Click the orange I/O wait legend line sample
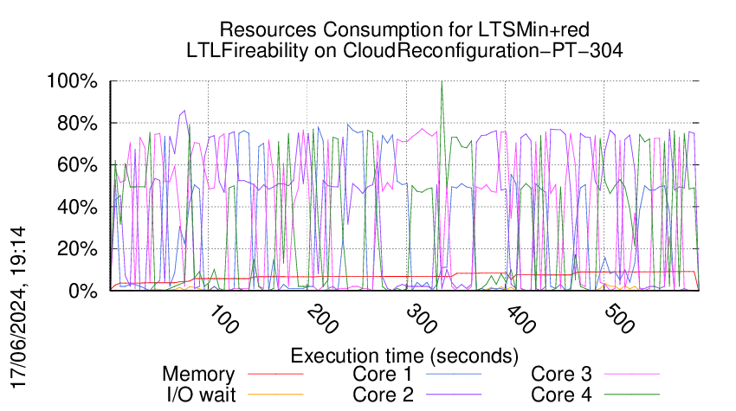736x411 pixels. [275, 395]
